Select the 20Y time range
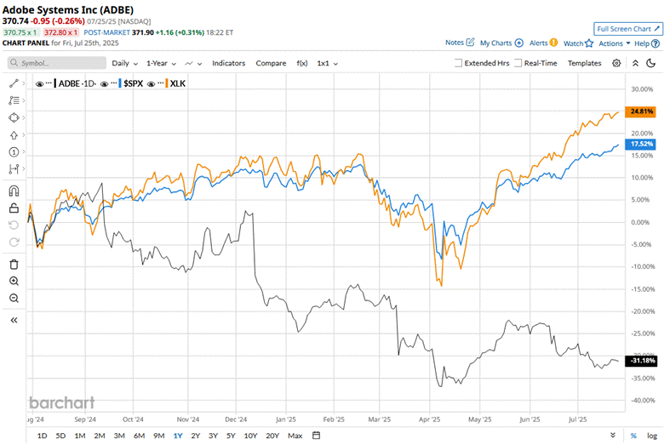Viewport: 664px width, 445px height. click(272, 436)
